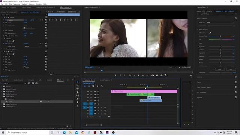Click the Add Marker icon in the timeline
This screenshot has width=240, height=135.
click(97, 86)
